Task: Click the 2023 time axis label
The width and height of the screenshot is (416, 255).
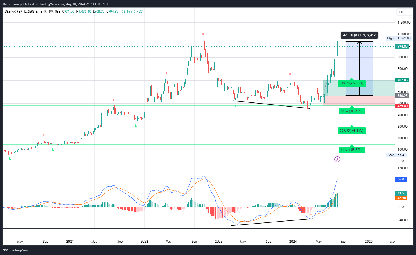Action: tap(219, 242)
